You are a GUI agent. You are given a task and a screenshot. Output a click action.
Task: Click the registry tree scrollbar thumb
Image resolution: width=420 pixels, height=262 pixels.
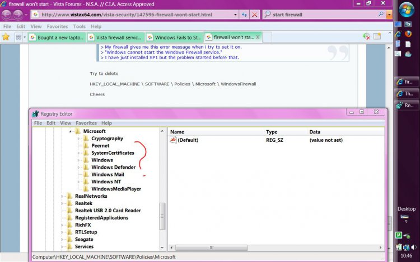(x=162, y=216)
